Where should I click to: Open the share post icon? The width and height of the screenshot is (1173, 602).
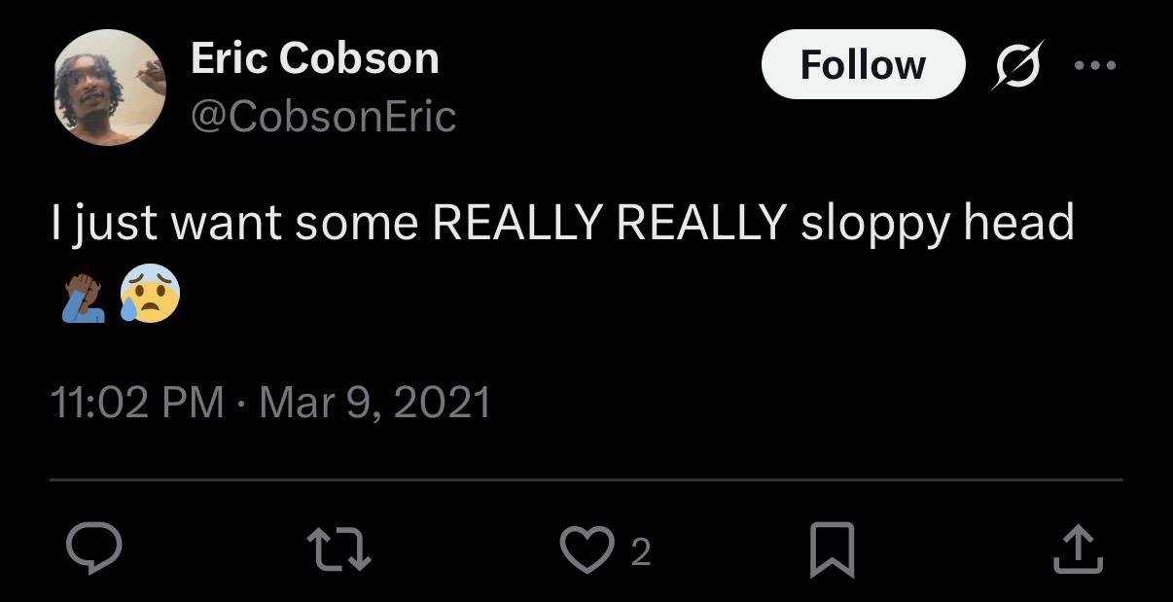point(1079,550)
